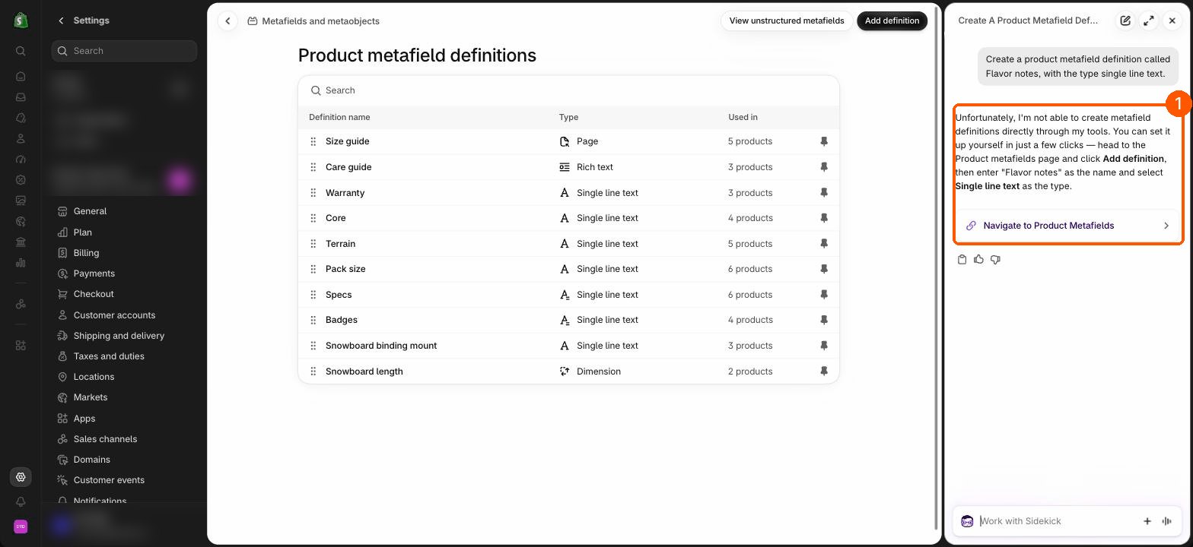This screenshot has width=1193, height=547.
Task: Click drag handle beside Snowboard binding mount
Action: click(x=313, y=346)
